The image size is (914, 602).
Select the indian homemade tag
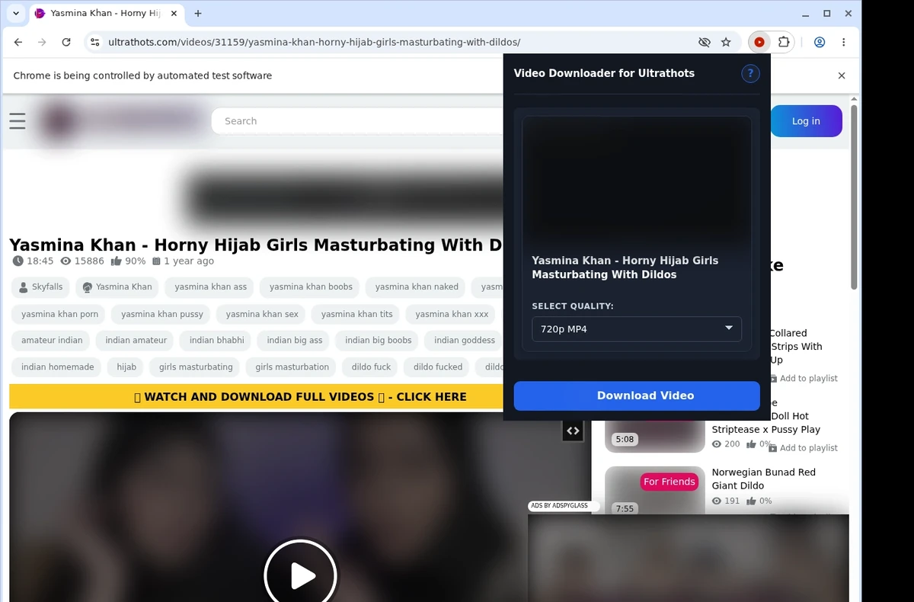(x=57, y=367)
